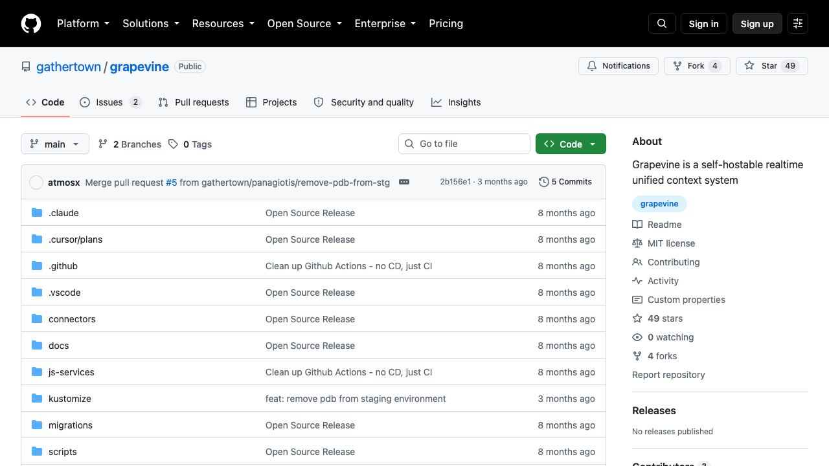The width and height of the screenshot is (829, 466).
Task: Switch to the Insights tab
Action: point(456,102)
